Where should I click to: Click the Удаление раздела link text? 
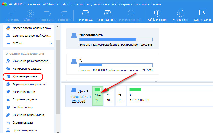point(25,76)
